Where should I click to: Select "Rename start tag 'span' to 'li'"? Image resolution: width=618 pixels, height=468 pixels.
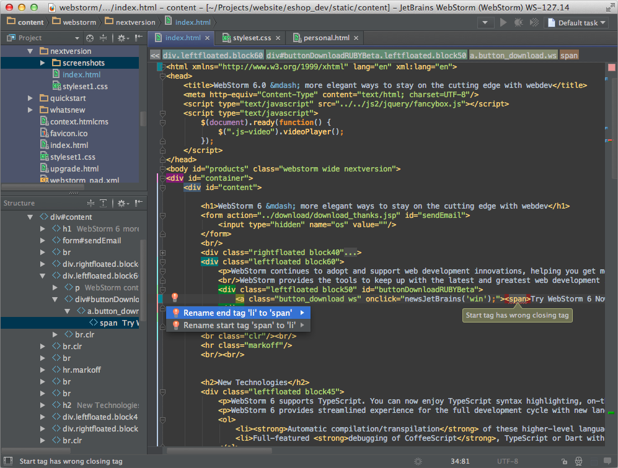click(238, 325)
